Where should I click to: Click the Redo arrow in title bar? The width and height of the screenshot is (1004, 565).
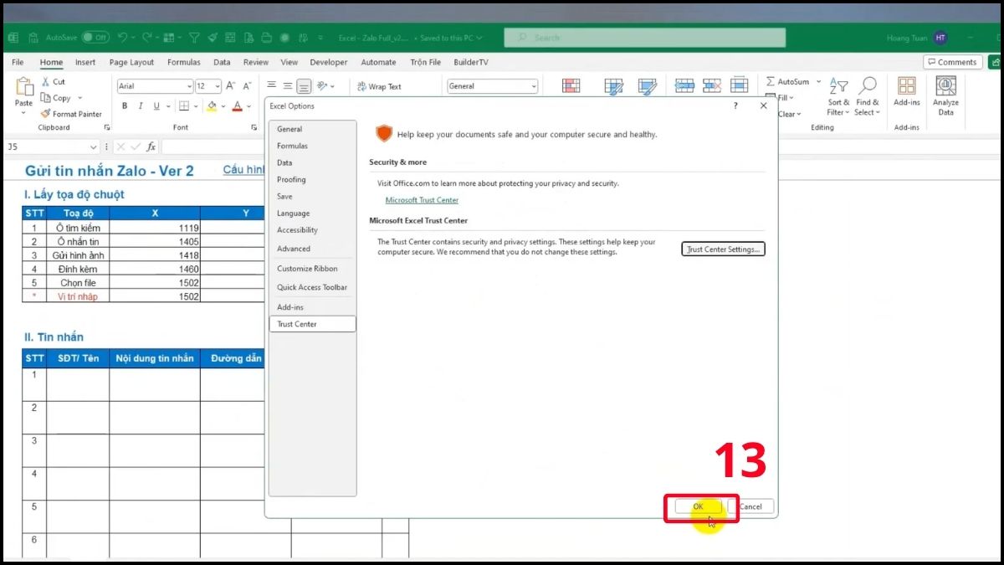146,38
